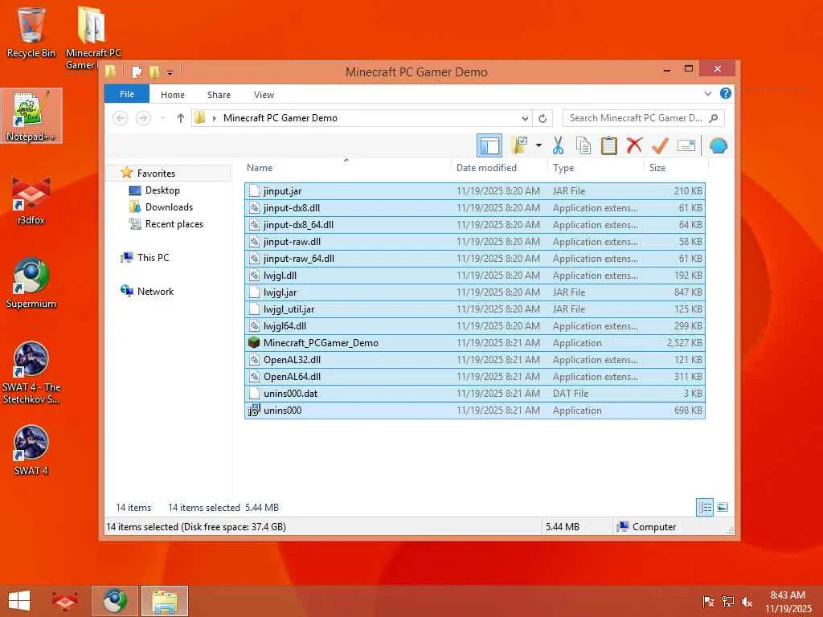Select the jinput-dx8.dll file
This screenshot has height=617, width=823.
(475, 208)
